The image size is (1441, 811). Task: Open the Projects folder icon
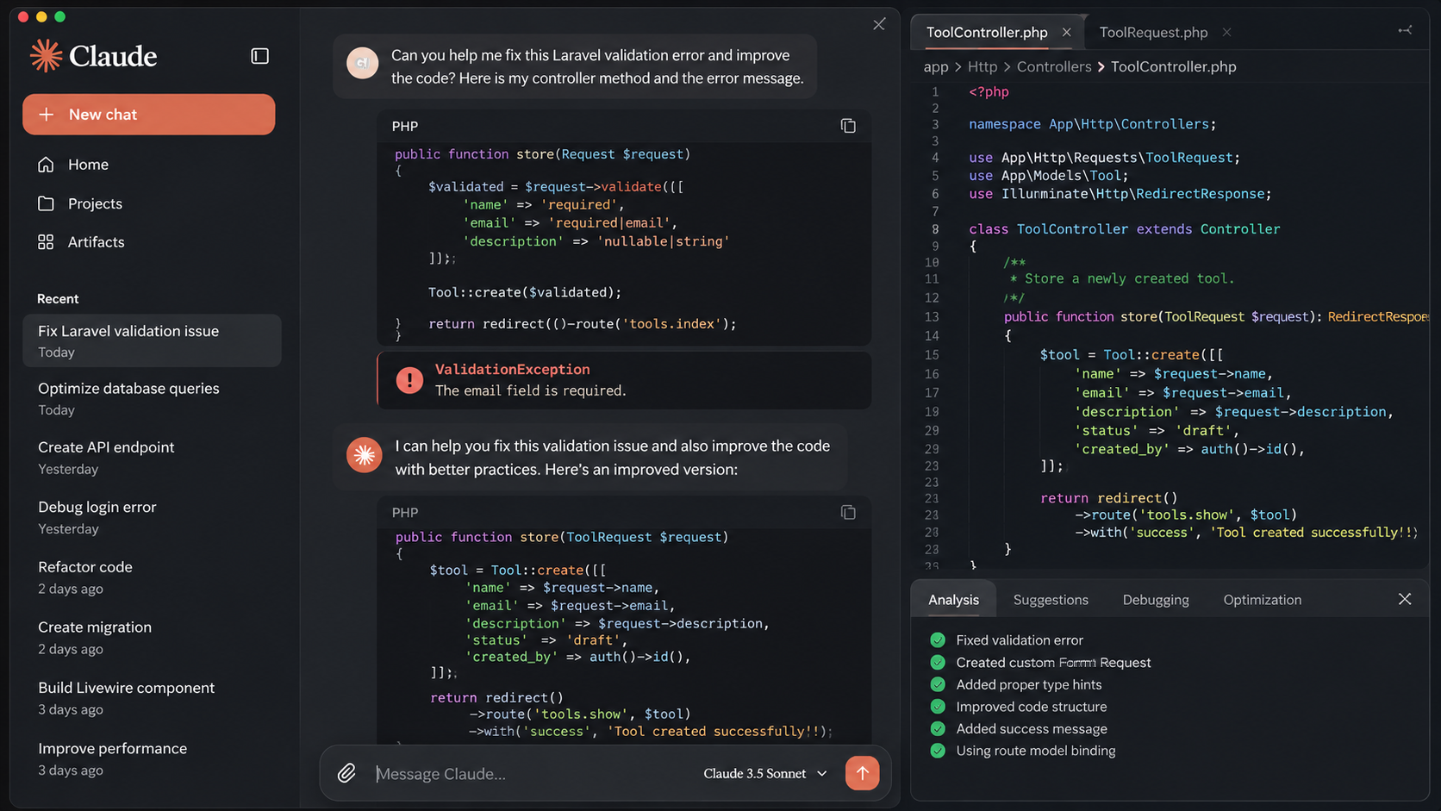click(46, 203)
